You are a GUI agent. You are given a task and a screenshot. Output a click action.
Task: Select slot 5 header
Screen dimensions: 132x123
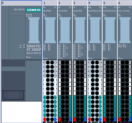click(x=110, y=3)
